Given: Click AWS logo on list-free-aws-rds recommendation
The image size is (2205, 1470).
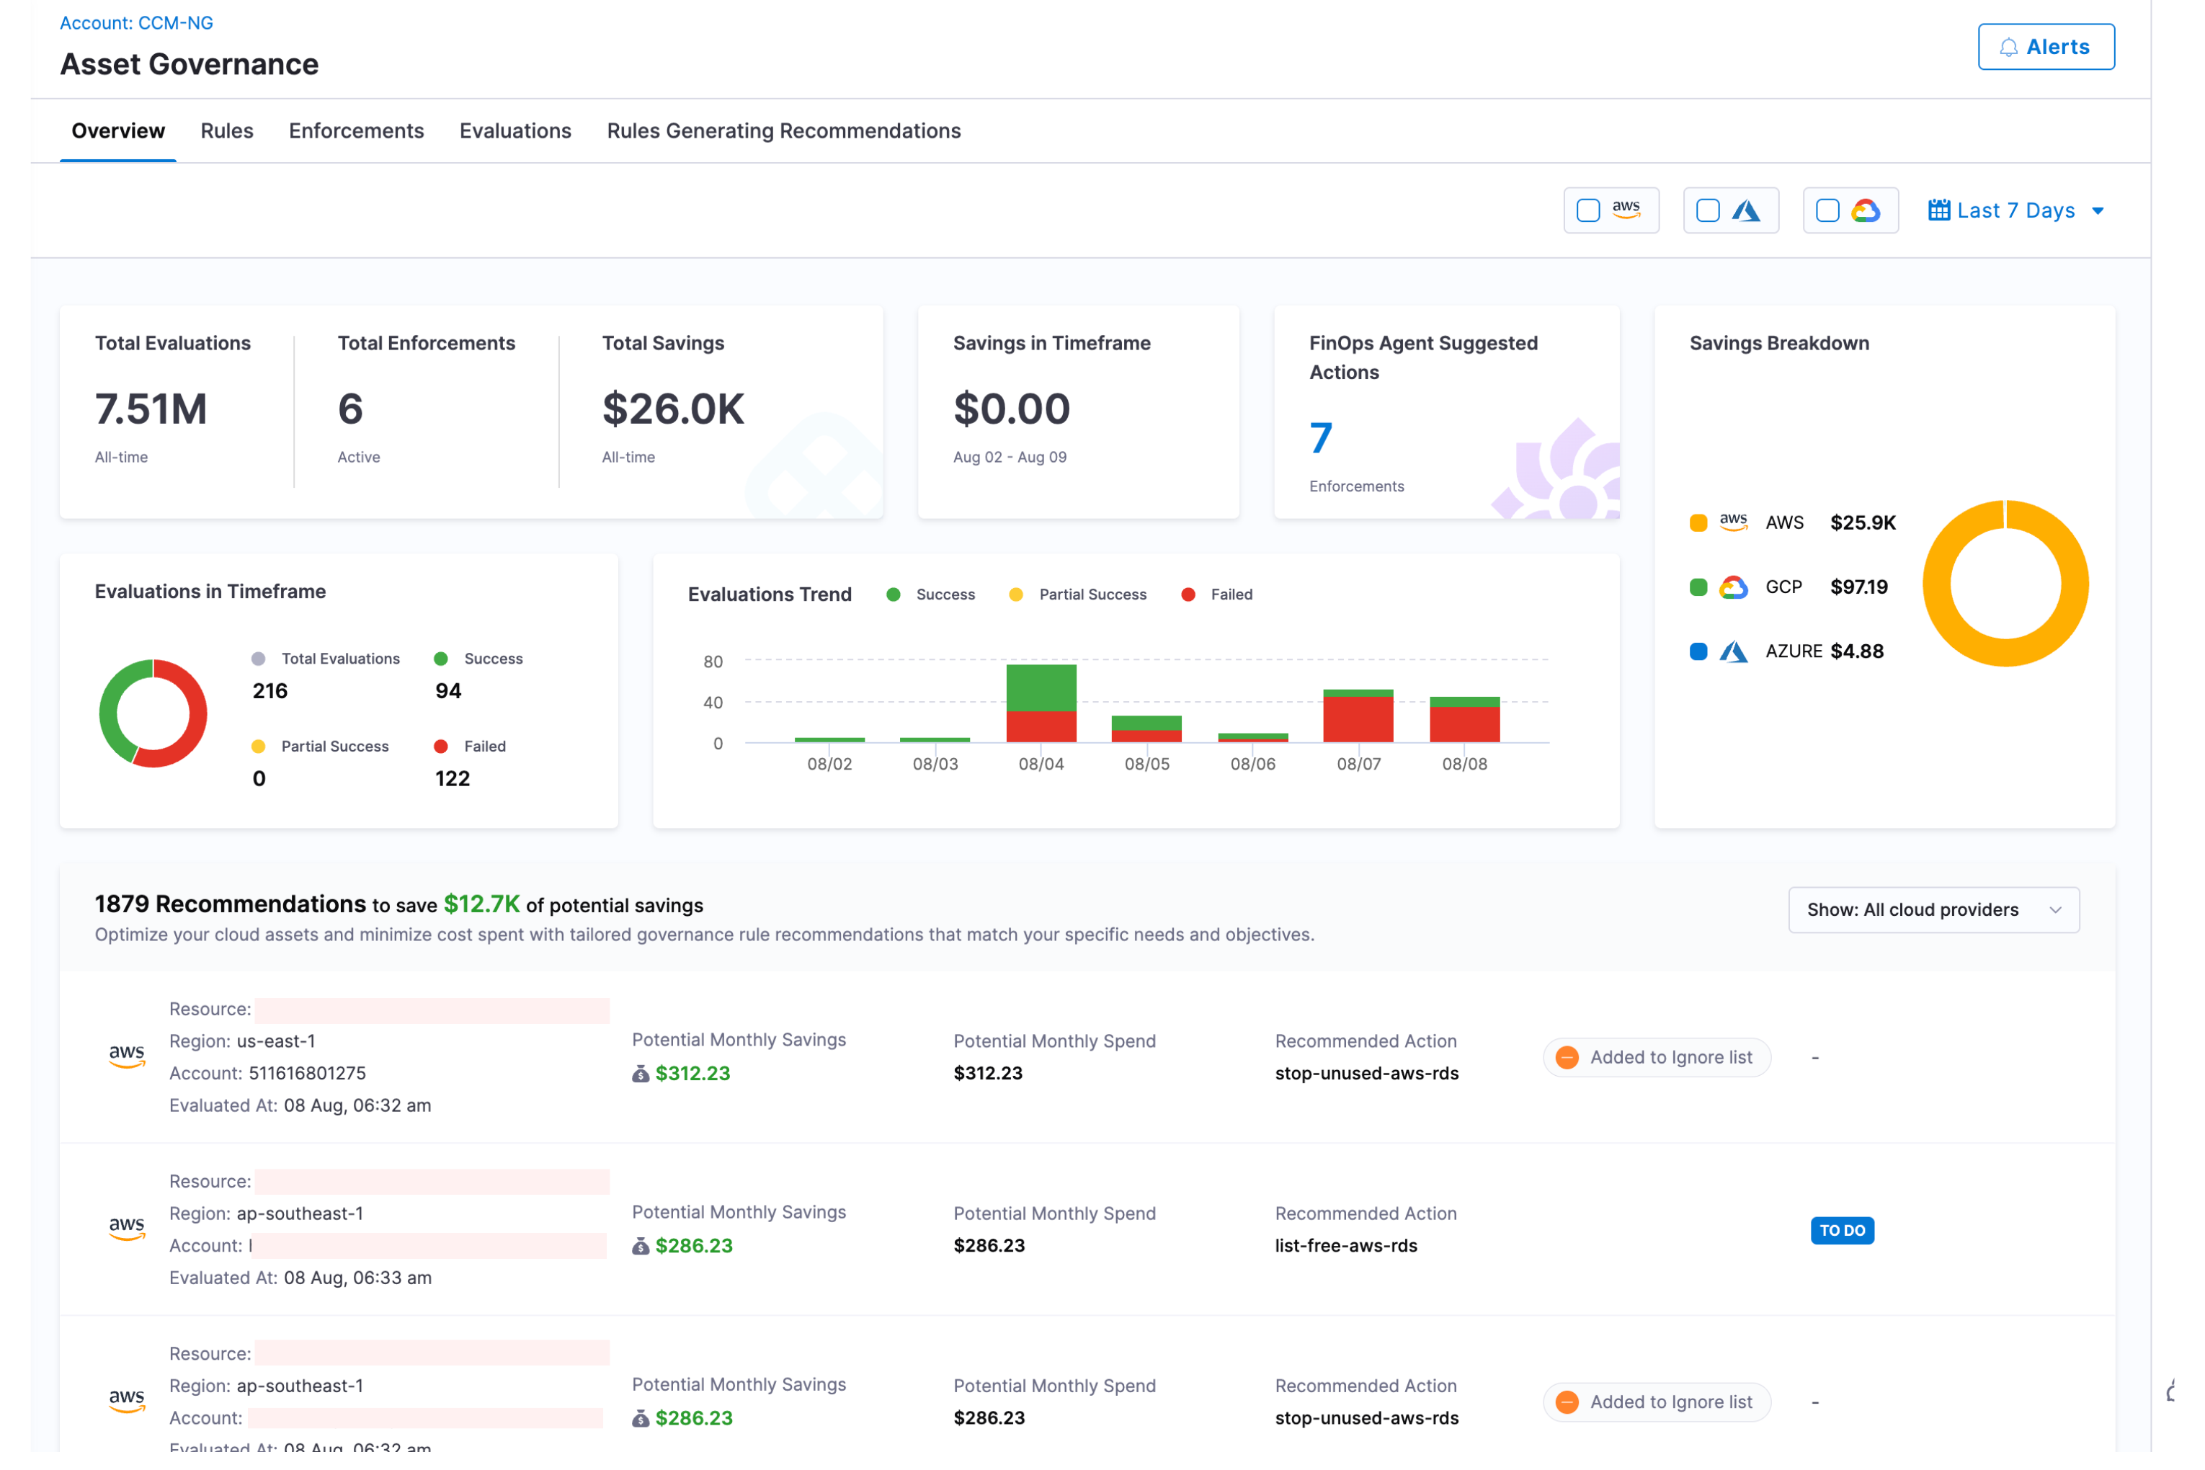Looking at the screenshot, I should click(x=127, y=1229).
